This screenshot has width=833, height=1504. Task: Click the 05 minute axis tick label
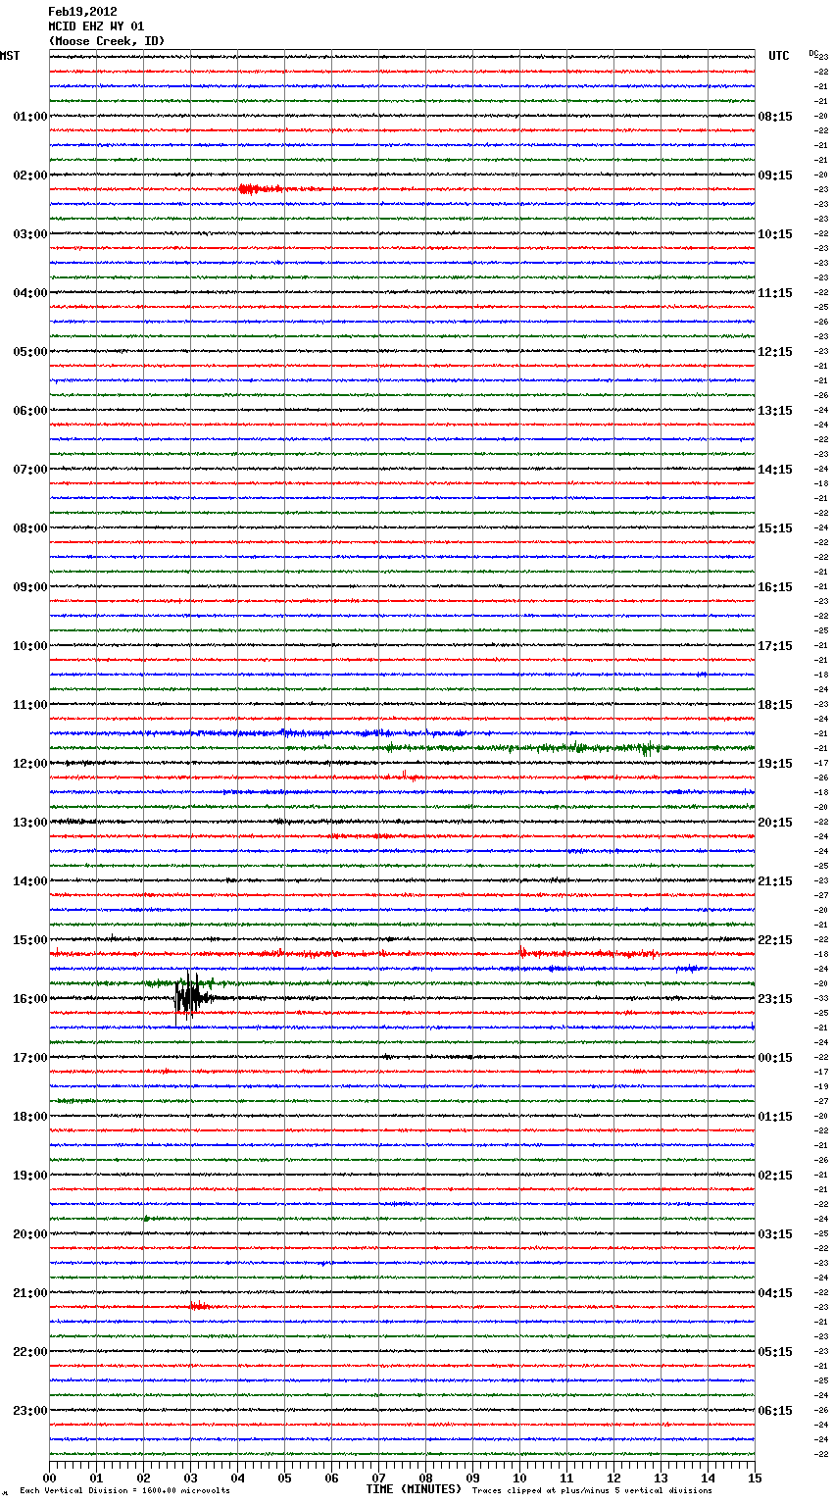(x=284, y=1478)
